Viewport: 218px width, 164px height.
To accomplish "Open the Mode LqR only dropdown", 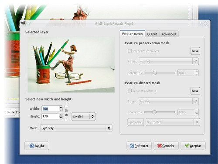I will click(x=76, y=128).
